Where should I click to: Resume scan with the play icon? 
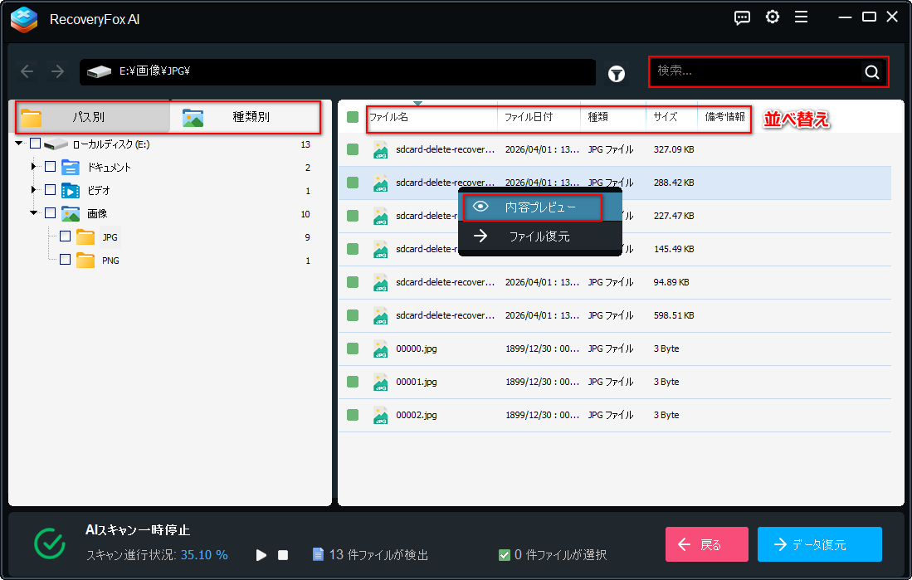click(261, 555)
